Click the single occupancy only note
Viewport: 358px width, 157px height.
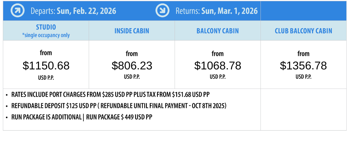tap(46, 35)
